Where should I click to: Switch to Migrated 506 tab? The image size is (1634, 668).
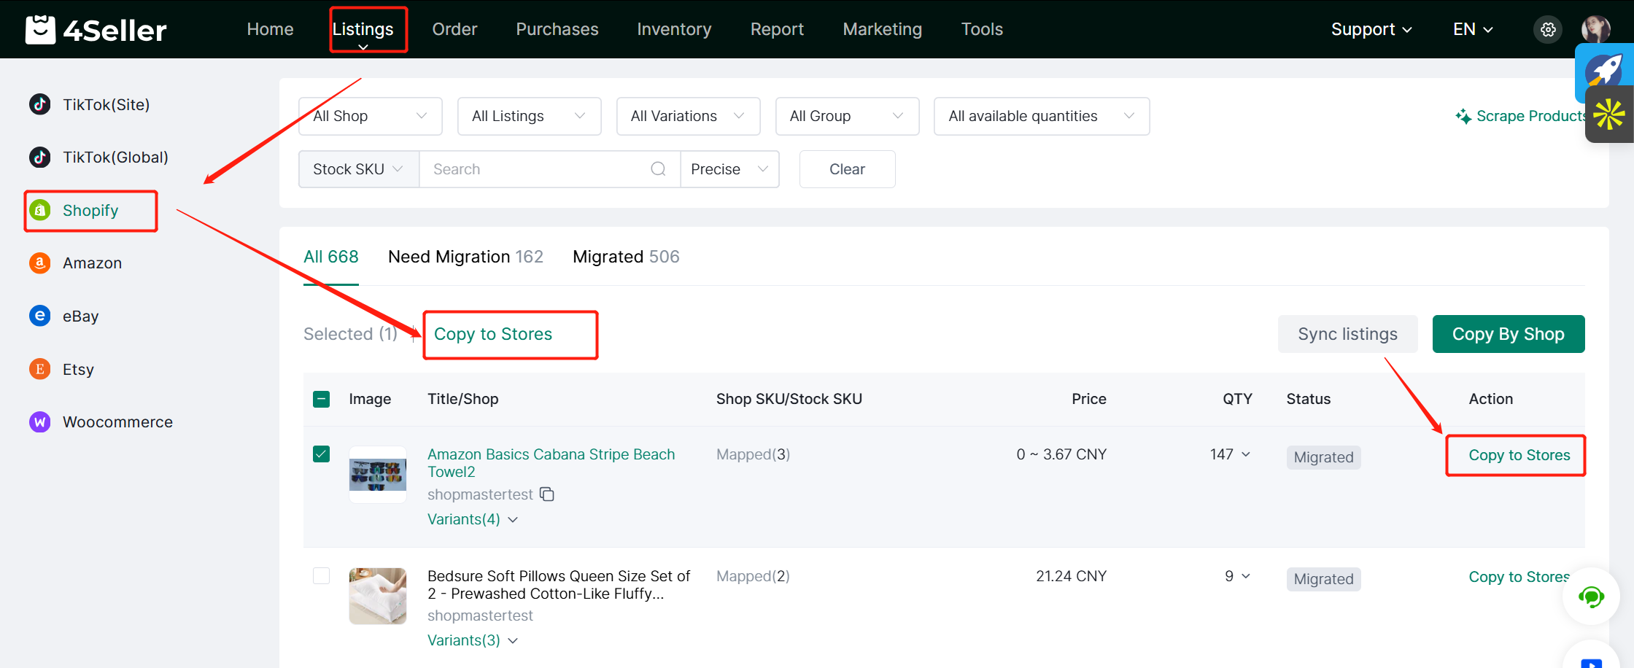click(626, 257)
